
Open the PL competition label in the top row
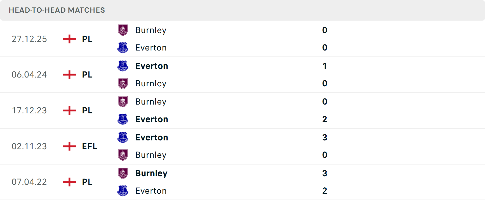pos(87,39)
